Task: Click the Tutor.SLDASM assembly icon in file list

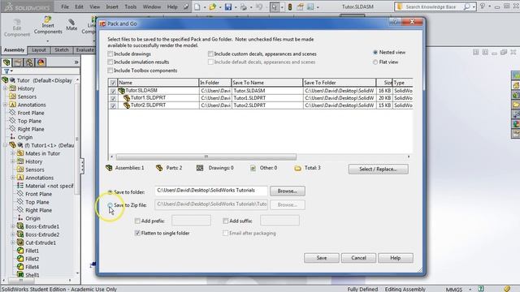Action: point(121,90)
